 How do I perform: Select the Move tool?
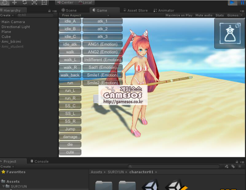coord(14,2)
